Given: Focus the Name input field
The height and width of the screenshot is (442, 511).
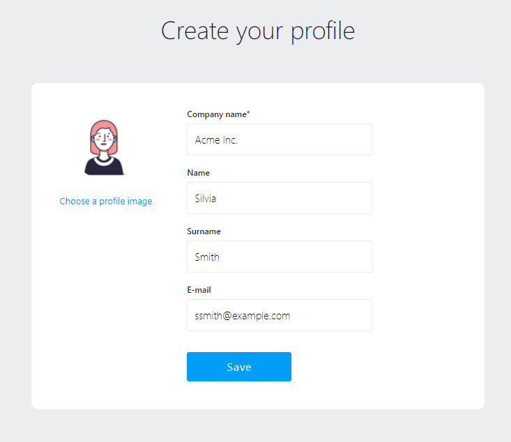Looking at the screenshot, I should pyautogui.click(x=280, y=198).
